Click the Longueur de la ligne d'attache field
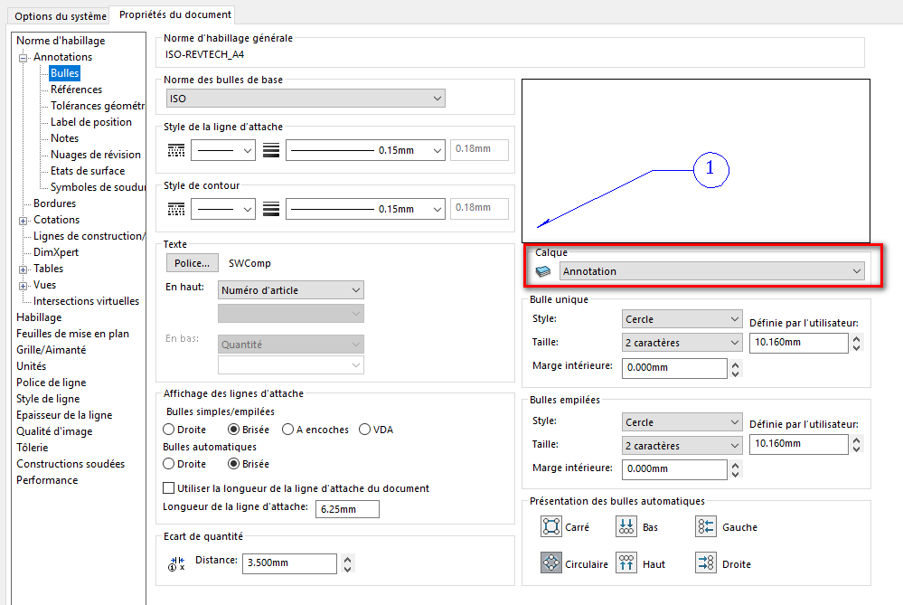This screenshot has height=605, width=903. 347,509
